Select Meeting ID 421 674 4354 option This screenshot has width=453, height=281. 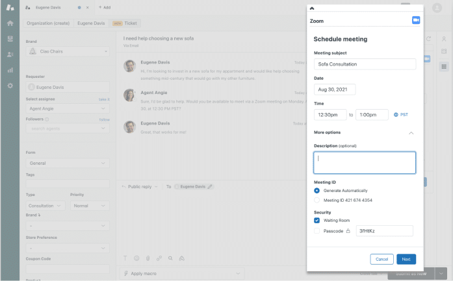tap(317, 200)
